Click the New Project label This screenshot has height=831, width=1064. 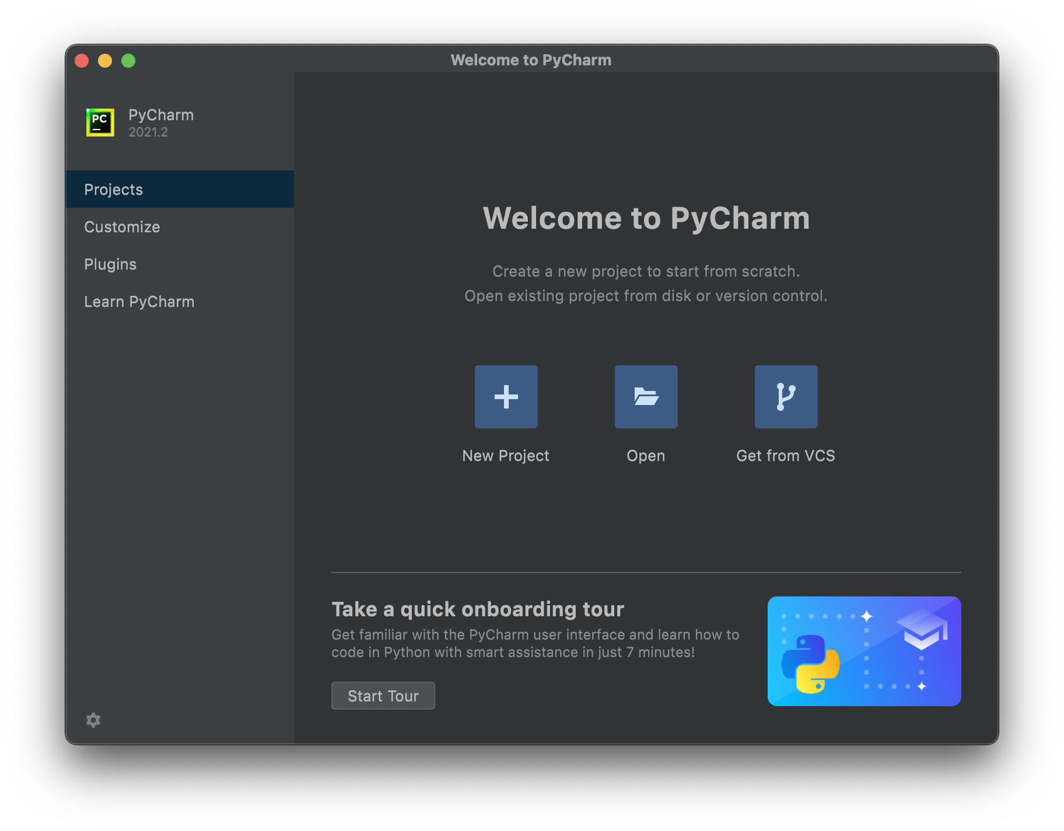506,456
